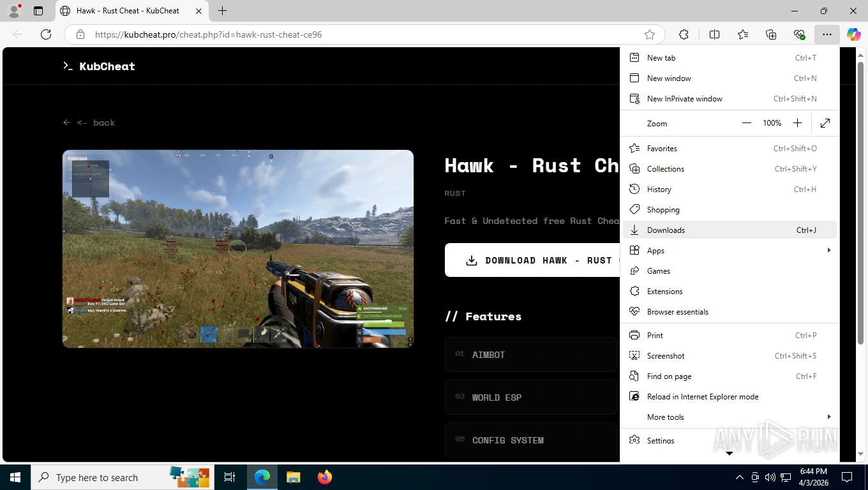Open History from the menu
868x490 pixels.
pyautogui.click(x=730, y=189)
